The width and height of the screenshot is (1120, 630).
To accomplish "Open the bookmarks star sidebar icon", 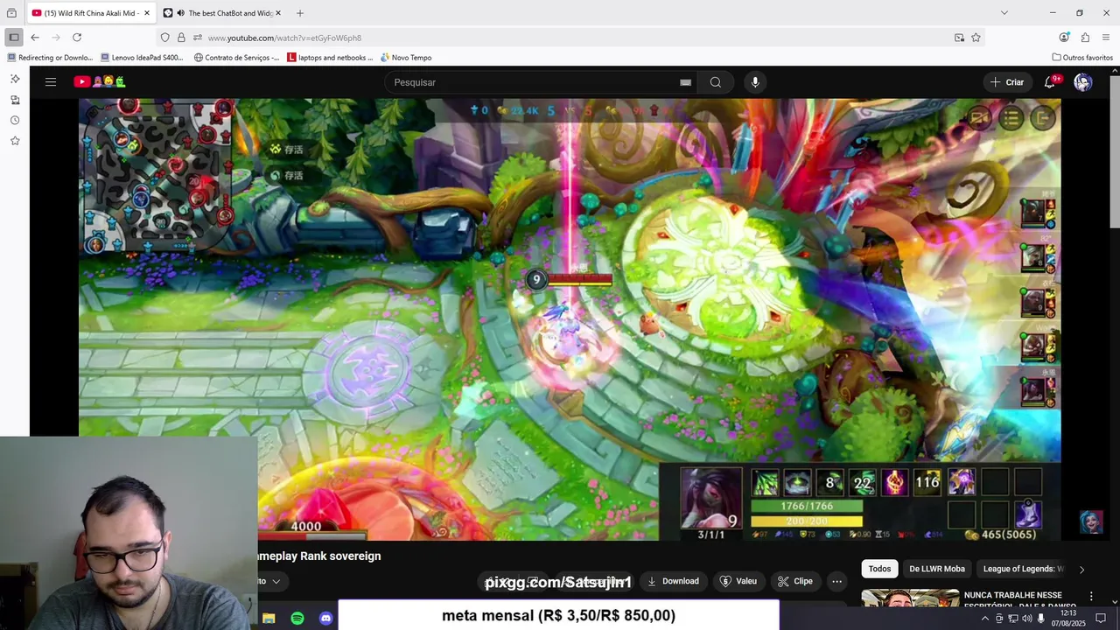I will 15,141.
